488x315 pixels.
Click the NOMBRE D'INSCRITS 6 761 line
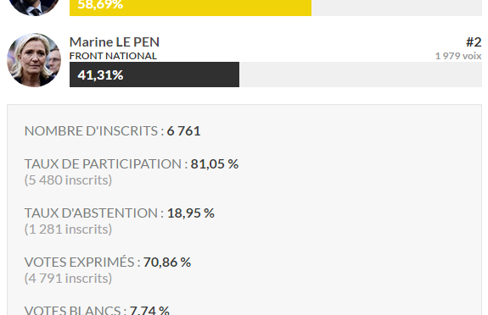[x=112, y=130]
